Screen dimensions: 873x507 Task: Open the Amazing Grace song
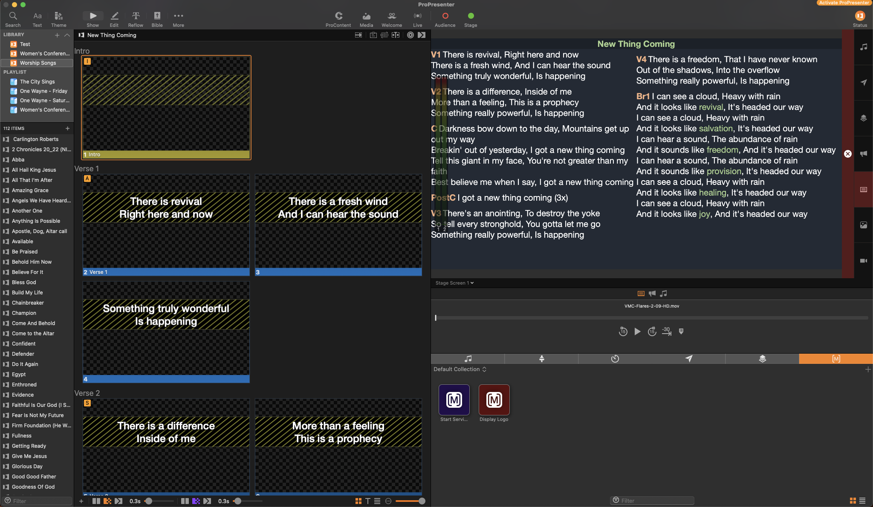click(x=30, y=190)
